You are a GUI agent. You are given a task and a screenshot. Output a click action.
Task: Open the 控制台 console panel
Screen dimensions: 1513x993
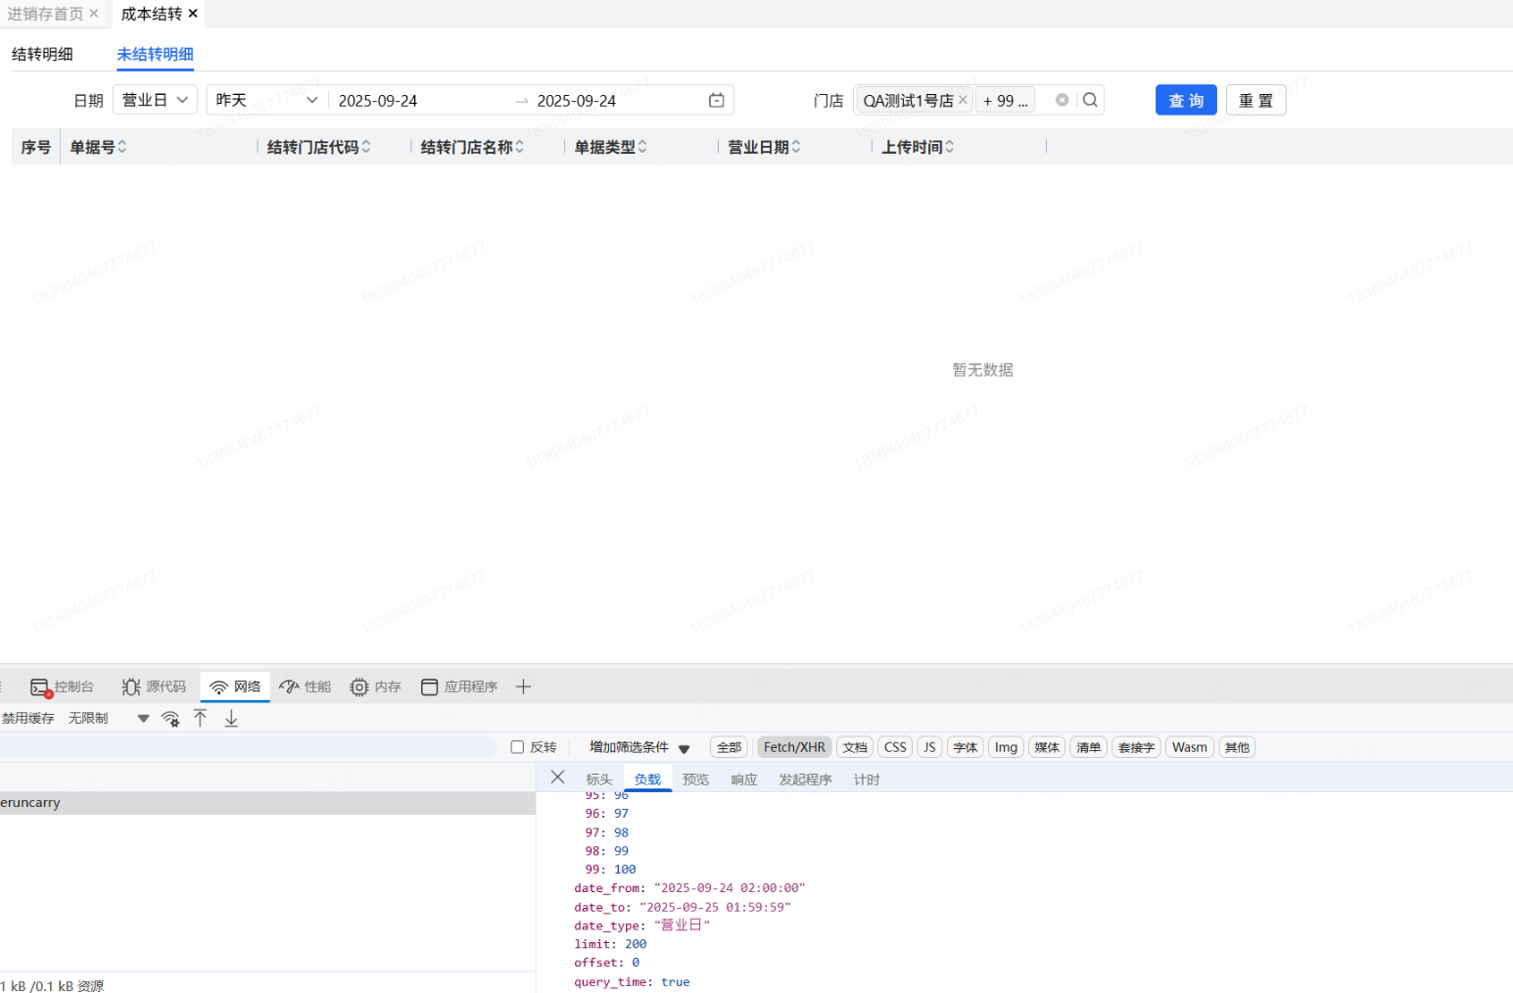(63, 686)
